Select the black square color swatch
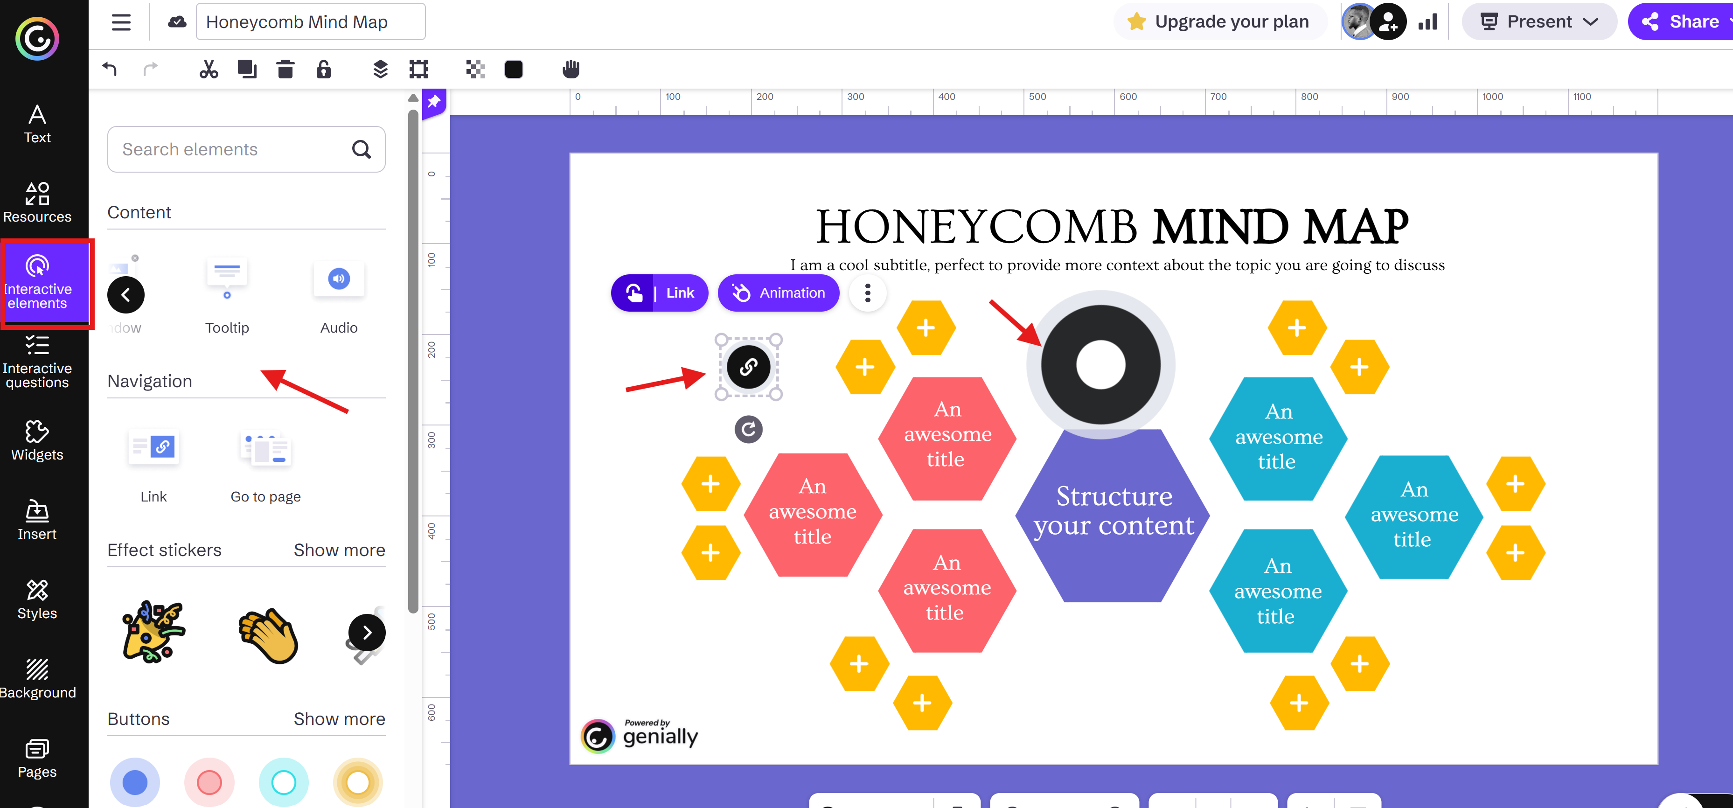The width and height of the screenshot is (1733, 808). (513, 69)
